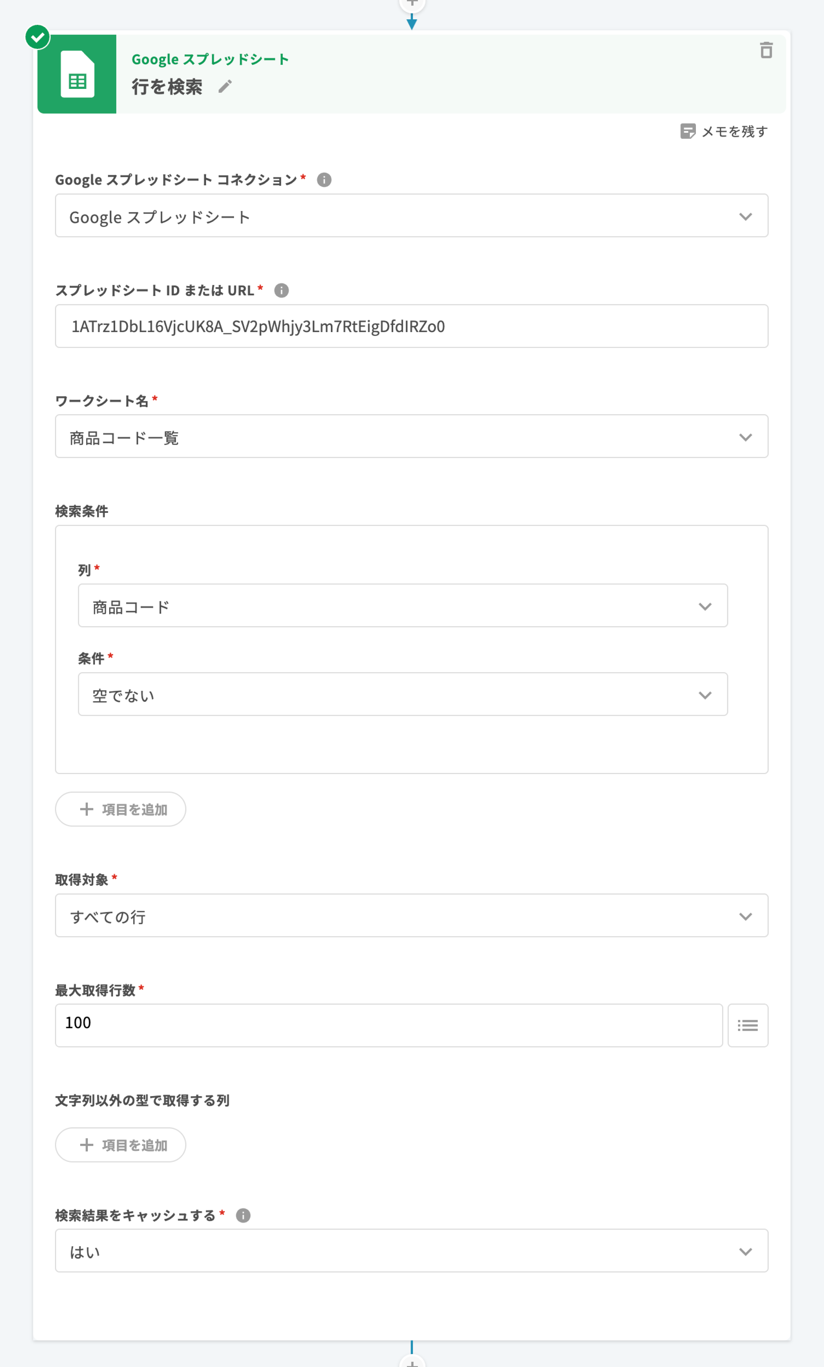Expand the 列 dropdown showing 商品コード
The width and height of the screenshot is (824, 1367).
pyautogui.click(x=403, y=606)
